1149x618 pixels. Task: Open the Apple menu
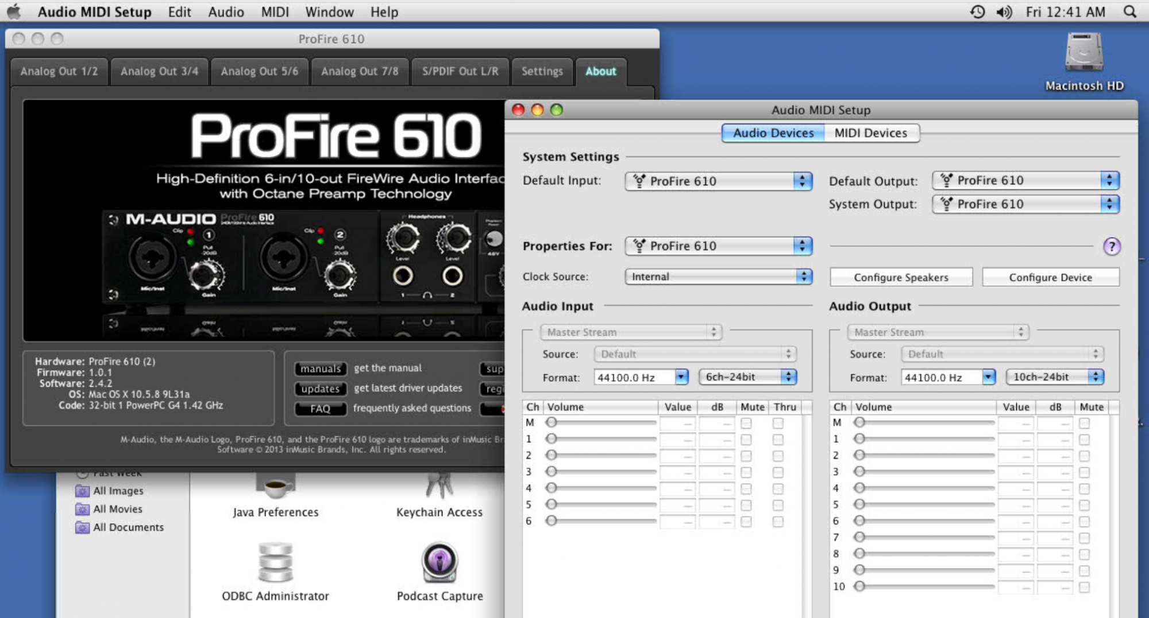pyautogui.click(x=14, y=11)
